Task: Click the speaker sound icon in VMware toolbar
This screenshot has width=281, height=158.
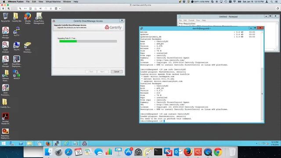Action: (x=41, y=8)
